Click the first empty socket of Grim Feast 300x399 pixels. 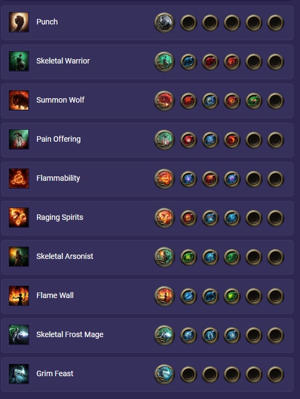[x=189, y=374]
